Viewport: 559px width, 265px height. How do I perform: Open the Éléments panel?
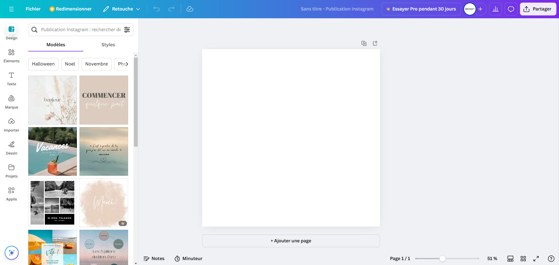click(11, 56)
